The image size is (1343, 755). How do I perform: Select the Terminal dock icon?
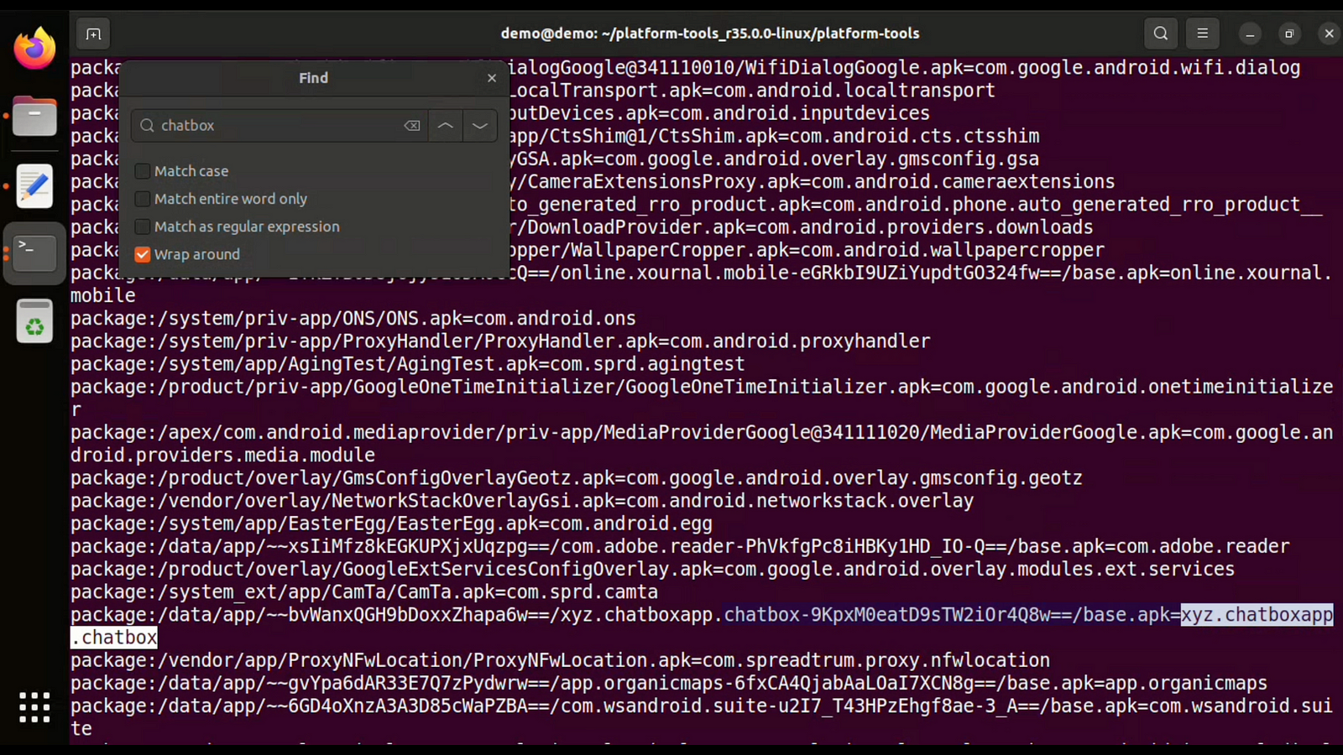pos(34,253)
